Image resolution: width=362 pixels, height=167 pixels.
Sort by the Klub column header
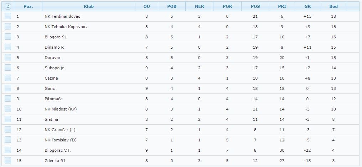tap(89, 6)
